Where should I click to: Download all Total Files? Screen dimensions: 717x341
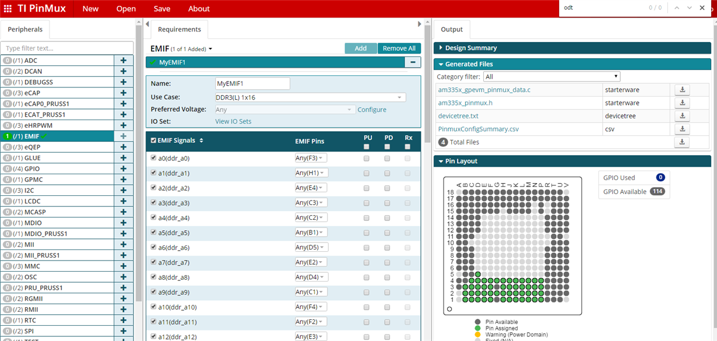click(682, 142)
